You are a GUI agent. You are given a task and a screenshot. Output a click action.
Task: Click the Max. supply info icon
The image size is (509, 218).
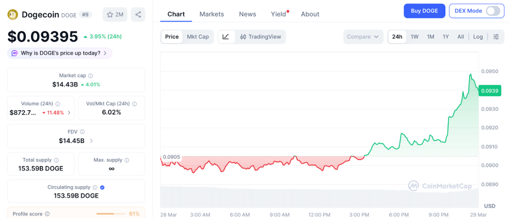coord(127,160)
